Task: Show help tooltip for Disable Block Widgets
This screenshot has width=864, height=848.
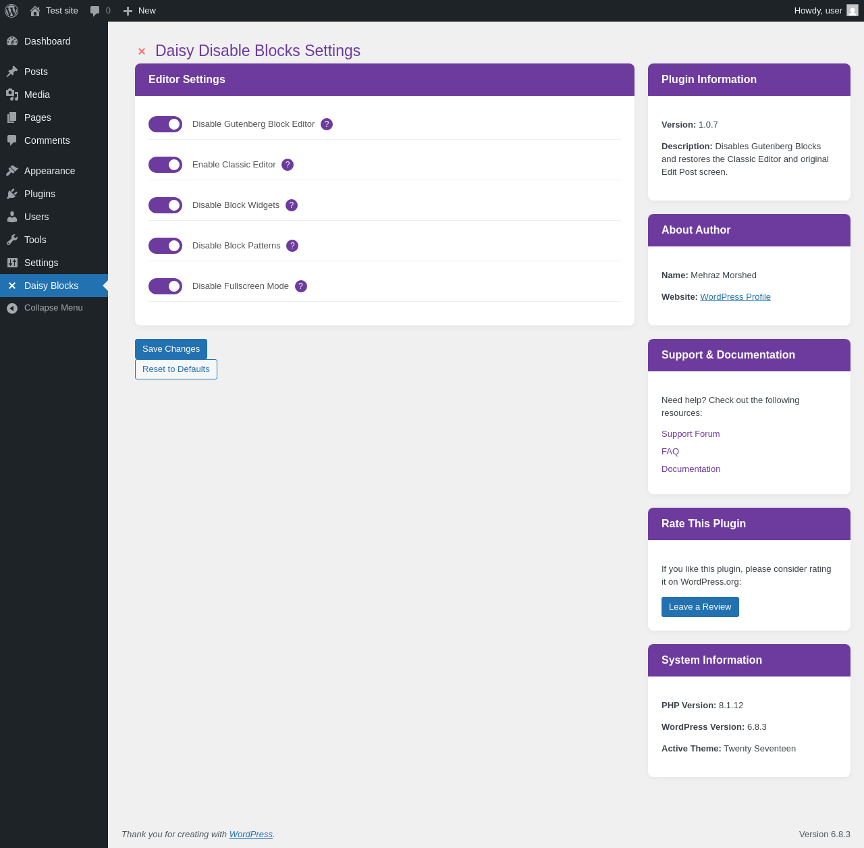Action: [x=292, y=205]
